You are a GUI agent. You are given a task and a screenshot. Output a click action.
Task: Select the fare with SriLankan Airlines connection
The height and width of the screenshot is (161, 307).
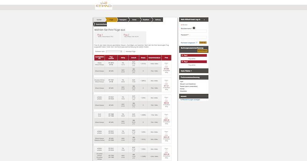tap(166, 151)
